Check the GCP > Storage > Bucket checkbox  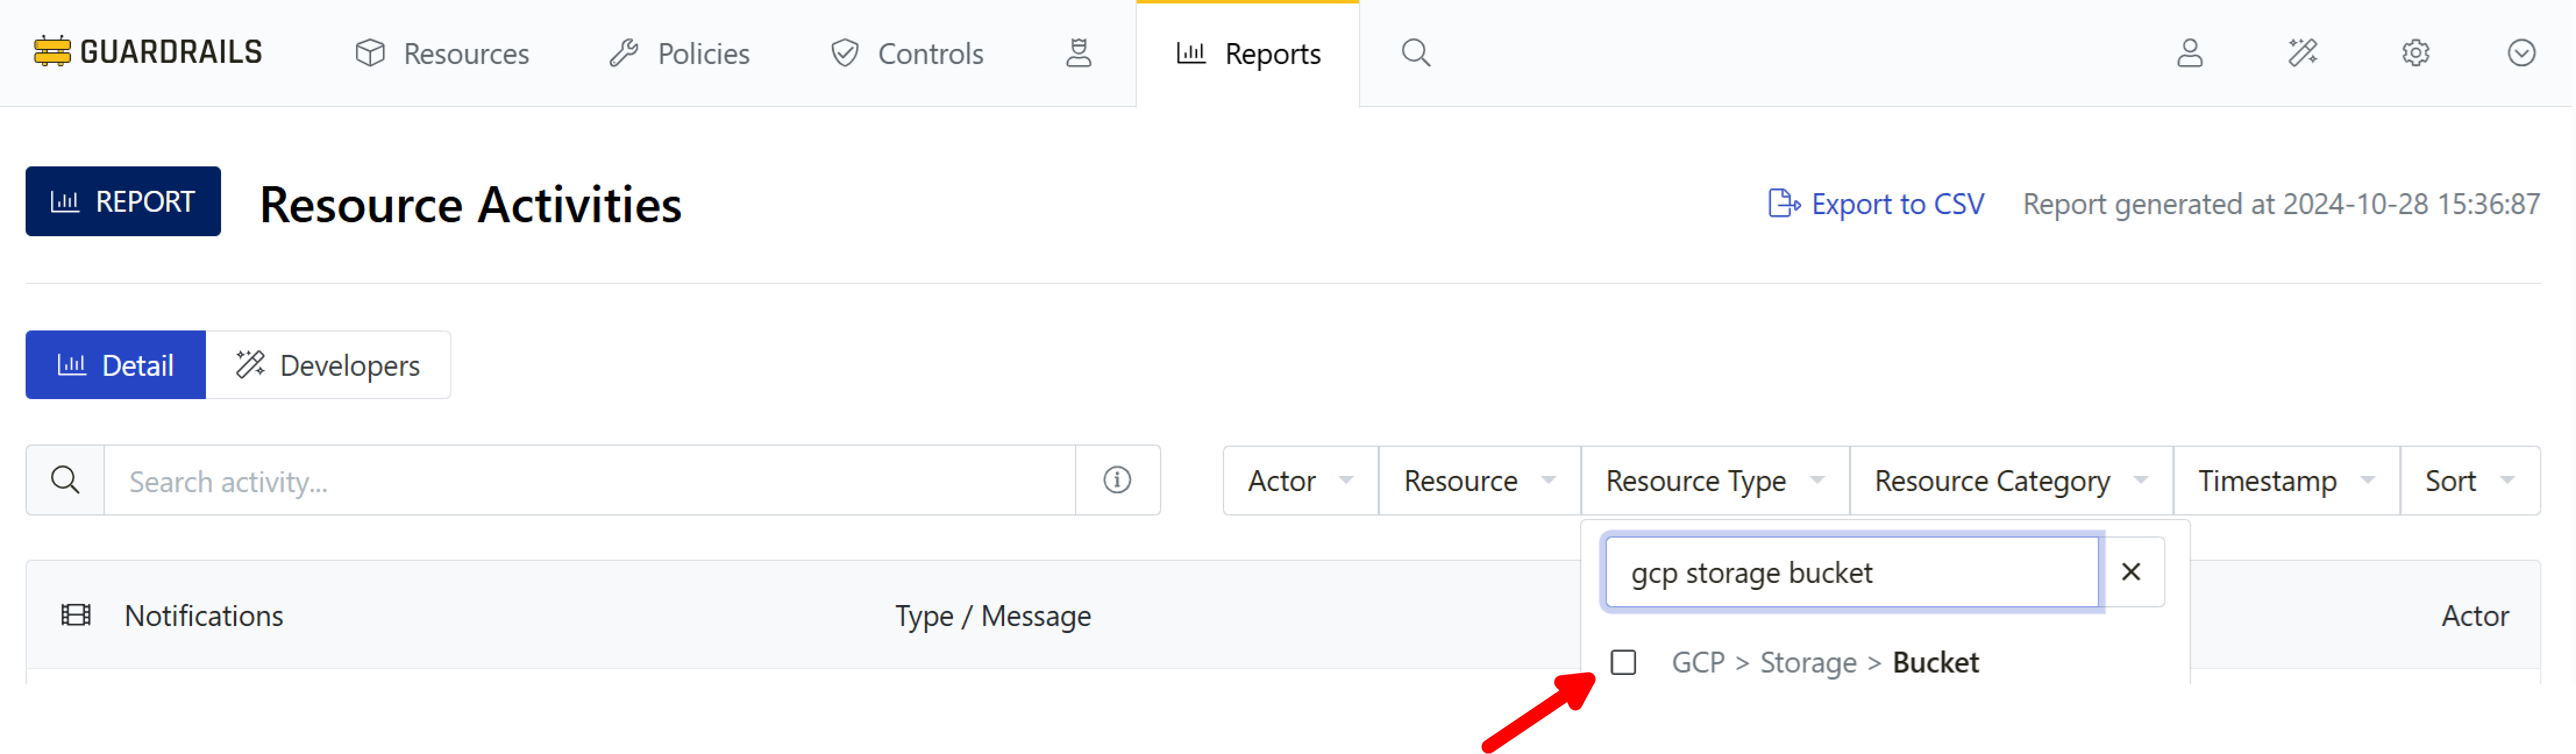tap(1623, 662)
